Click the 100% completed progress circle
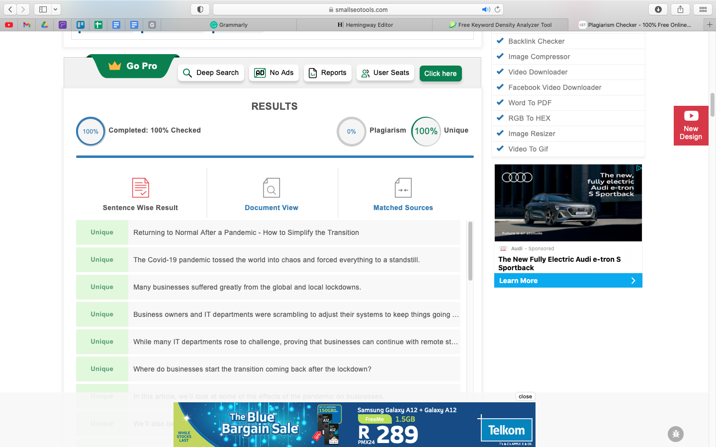The width and height of the screenshot is (716, 447). click(90, 132)
